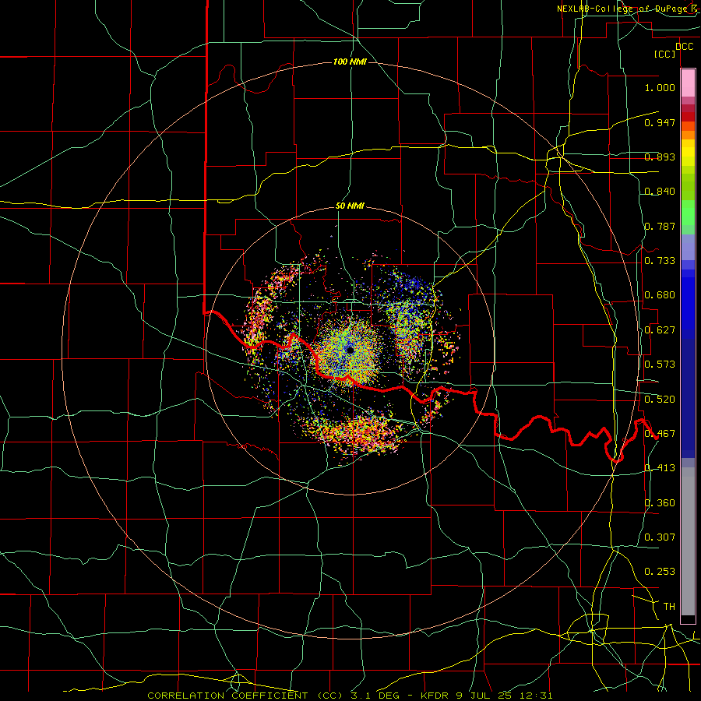Click the 0.520 legend value
Viewport: 701px width, 701px height.
point(660,400)
